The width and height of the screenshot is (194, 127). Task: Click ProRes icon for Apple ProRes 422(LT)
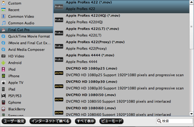tap(59, 33)
